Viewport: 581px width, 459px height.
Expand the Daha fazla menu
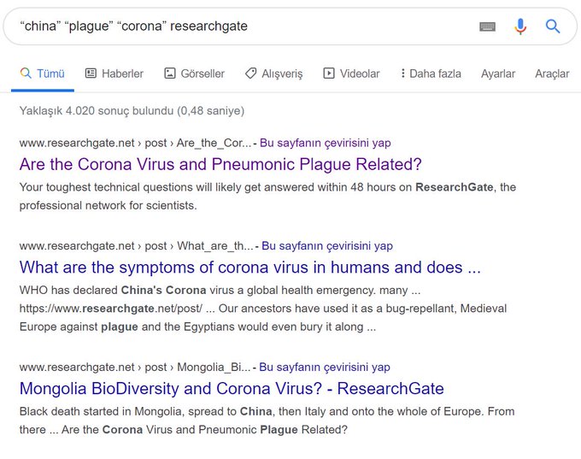[430, 74]
